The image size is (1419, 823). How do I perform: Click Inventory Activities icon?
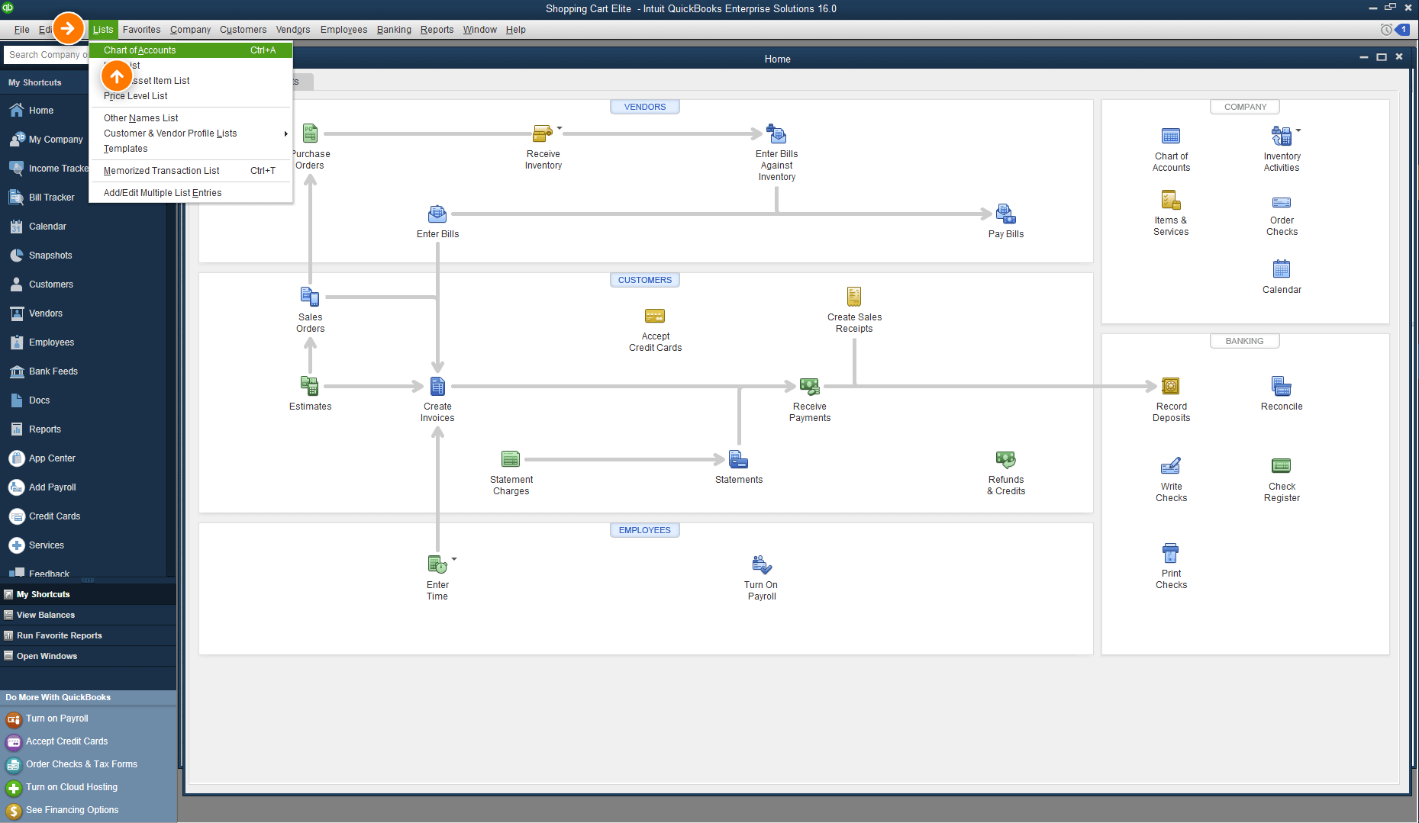click(1281, 136)
